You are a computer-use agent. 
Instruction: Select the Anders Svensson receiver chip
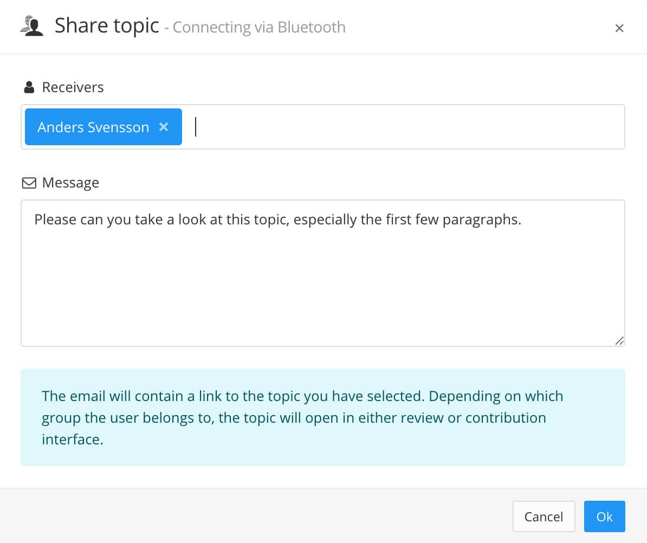point(93,127)
